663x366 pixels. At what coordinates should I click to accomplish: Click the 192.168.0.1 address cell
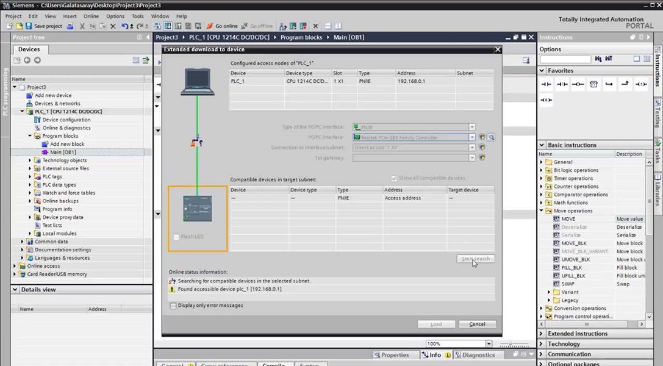(425, 81)
